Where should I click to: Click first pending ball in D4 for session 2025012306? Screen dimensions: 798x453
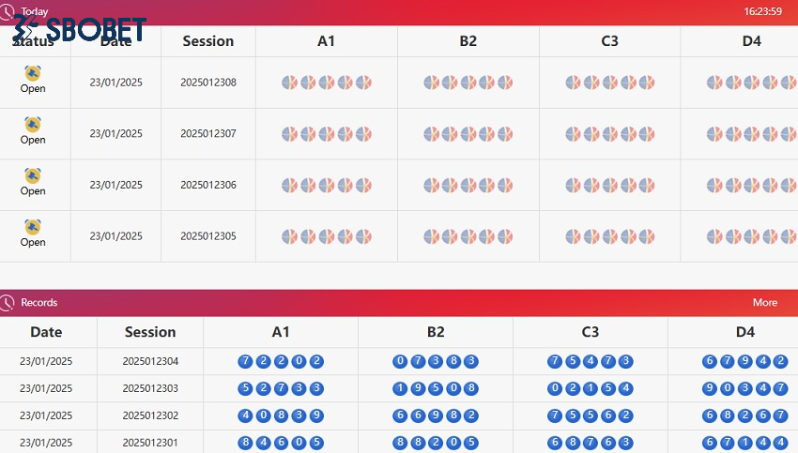coord(714,185)
